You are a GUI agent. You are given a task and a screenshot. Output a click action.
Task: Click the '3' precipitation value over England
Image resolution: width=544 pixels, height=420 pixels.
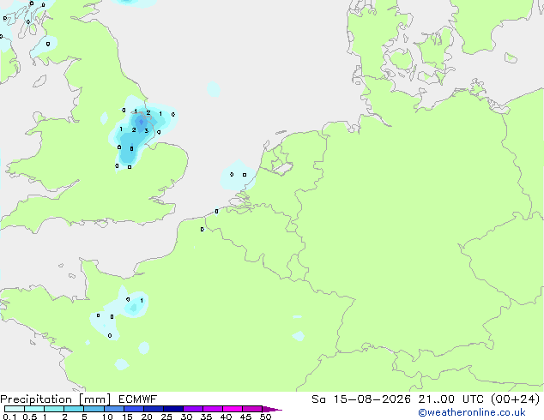pyautogui.click(x=147, y=130)
